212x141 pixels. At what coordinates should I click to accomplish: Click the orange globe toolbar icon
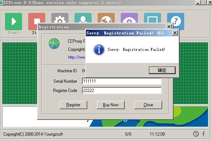(106, 18)
